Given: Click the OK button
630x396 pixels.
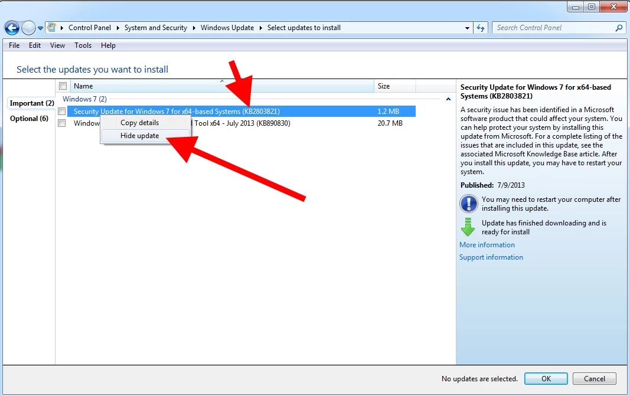Looking at the screenshot, I should 546,379.
